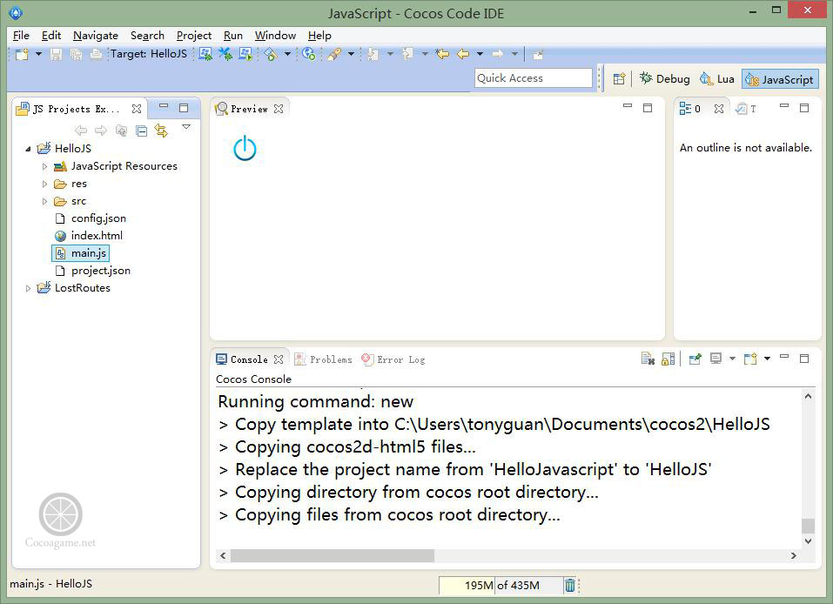This screenshot has height=604, width=833.
Task: Click the console horizontal scrollbar thumb
Action: [332, 555]
